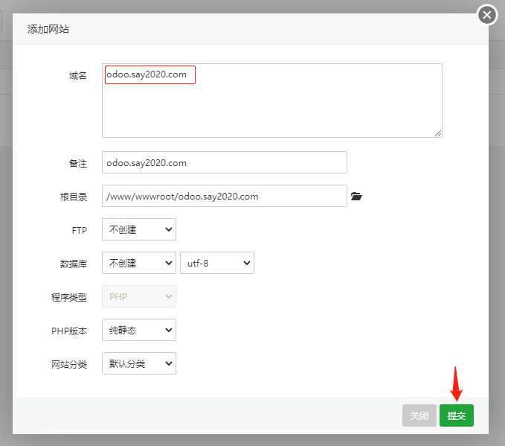Screen dimensions: 505x446
Task: Edit the 根目录 path field
Action: (x=225, y=196)
